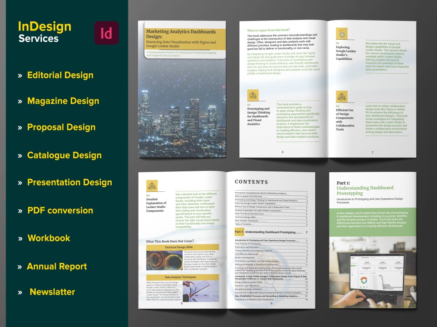Click page number 6 on the spread
The height and width of the screenshot is (327, 437).
(283, 152)
